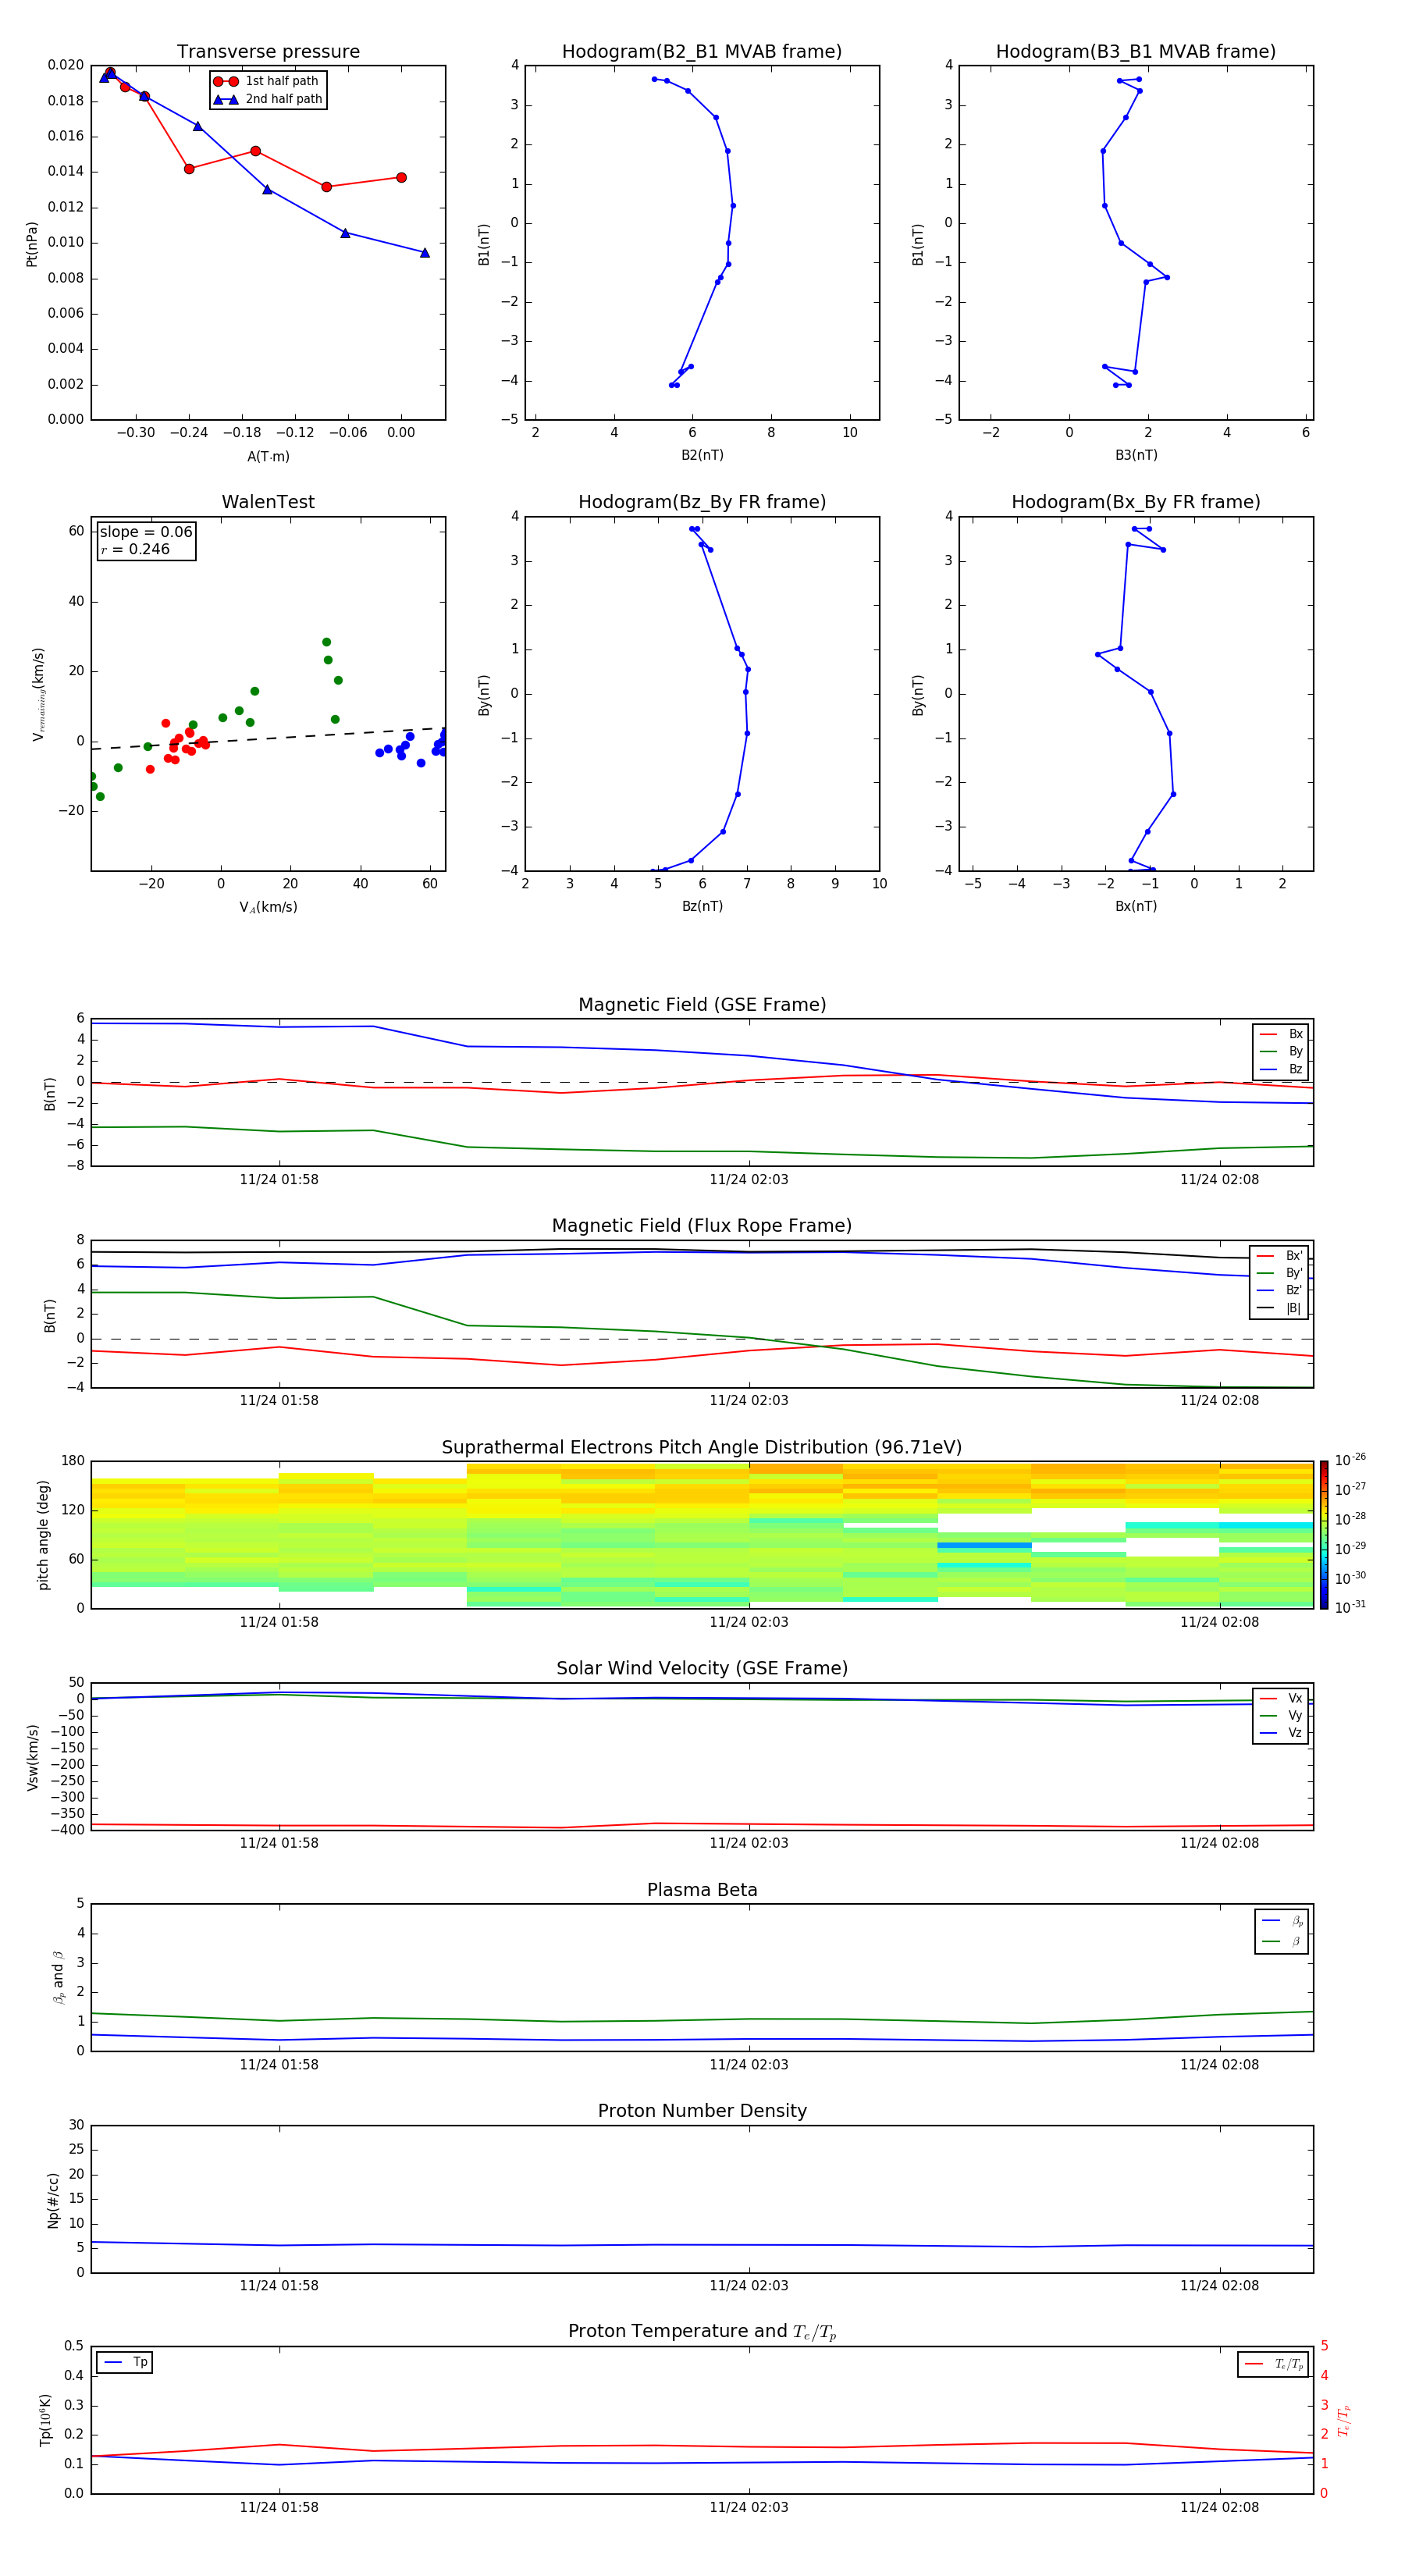Click the Suprathermal Electrons Pitch Angle Distribution title
This screenshot has width=1405, height=2576.
click(x=702, y=1448)
